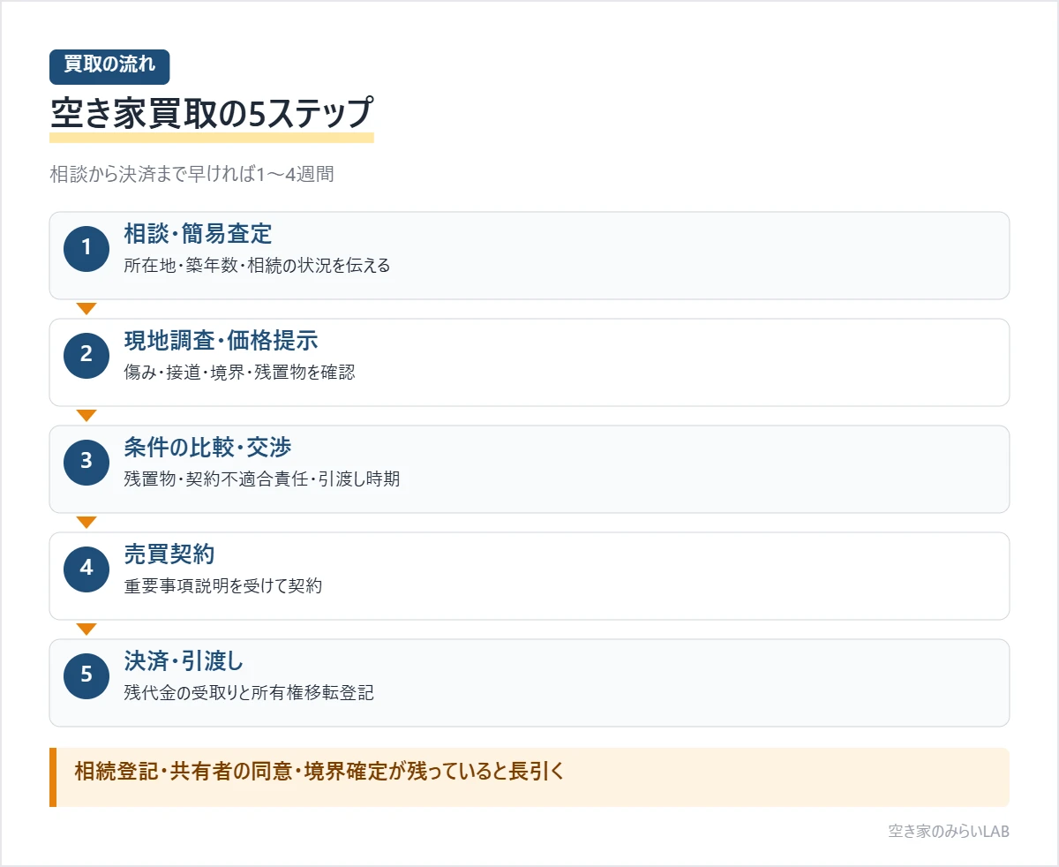Select the step title 条件の比較・交渉

[209, 448]
